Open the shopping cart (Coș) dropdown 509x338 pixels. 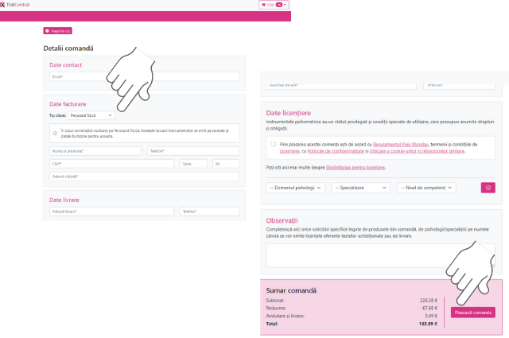point(273,5)
